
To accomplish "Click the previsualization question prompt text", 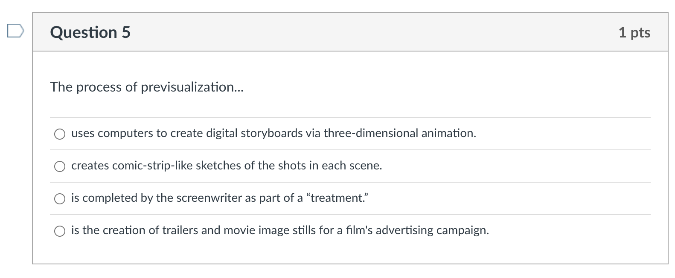I will (146, 87).
